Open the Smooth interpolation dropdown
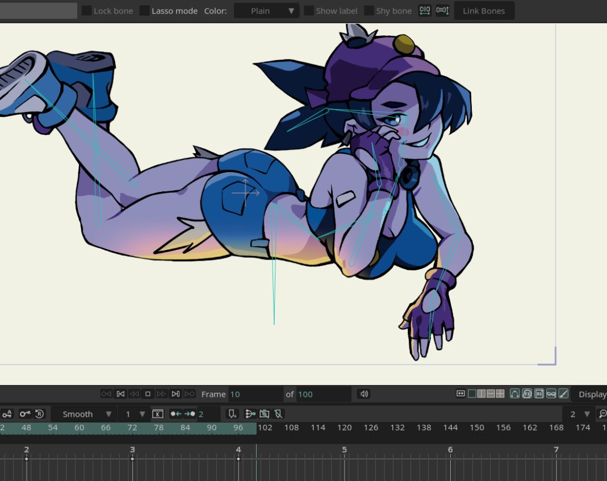This screenshot has width=607, height=481. (x=83, y=414)
